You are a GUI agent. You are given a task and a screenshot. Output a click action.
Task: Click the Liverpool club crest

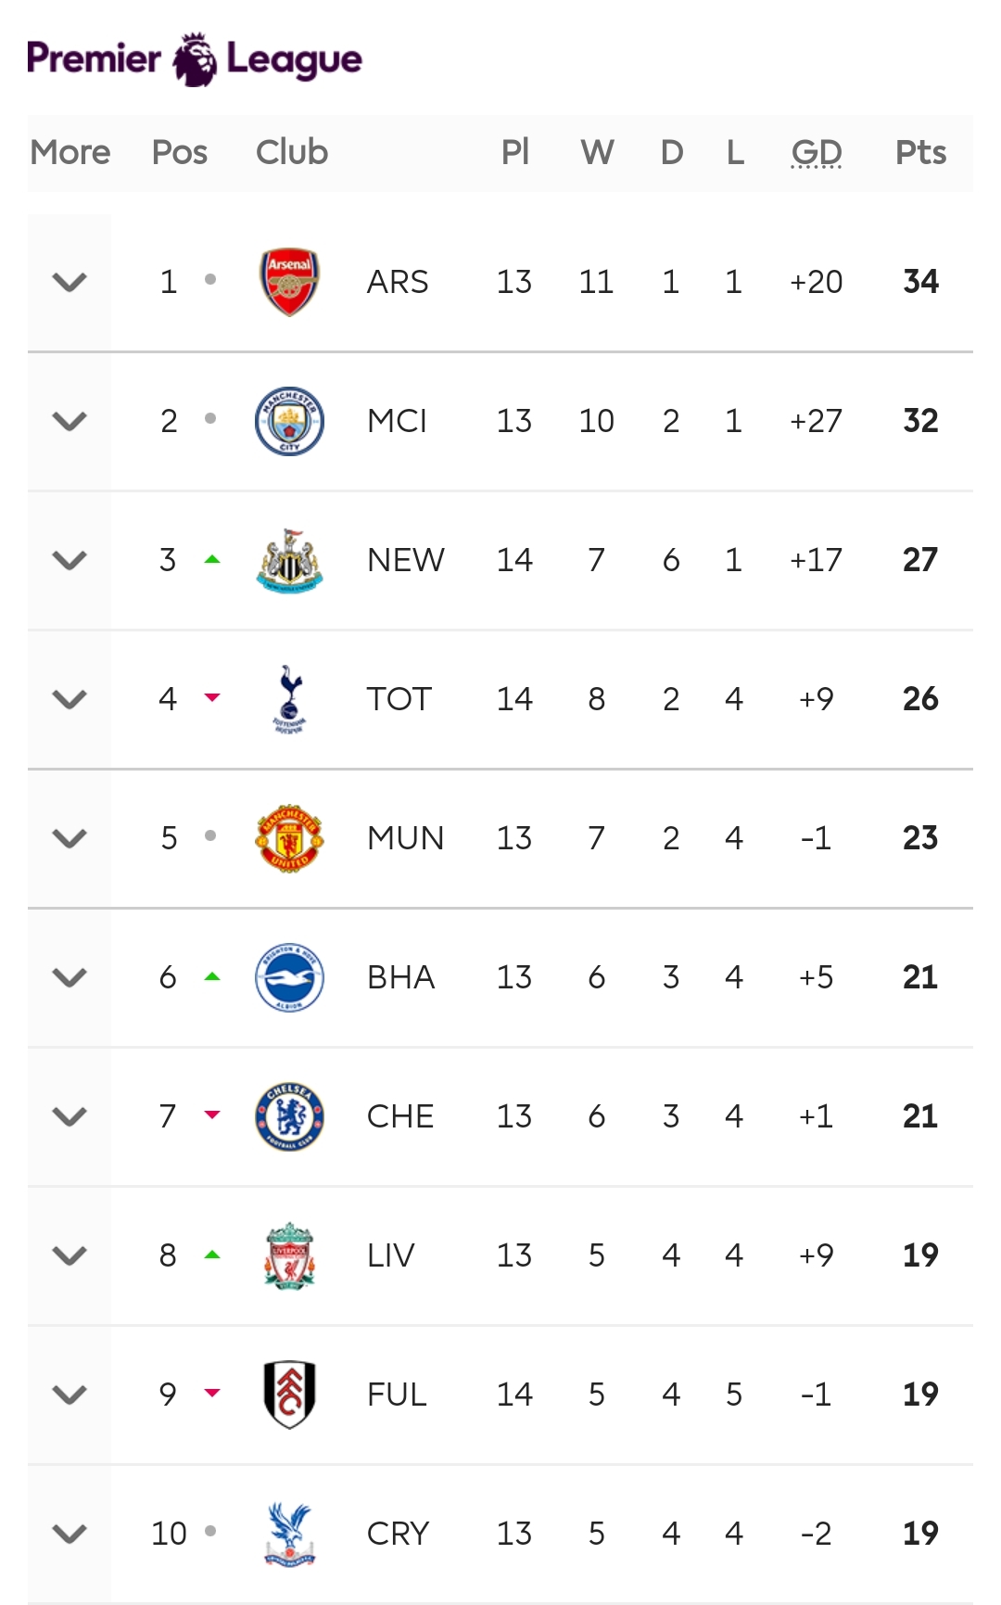point(289,1255)
